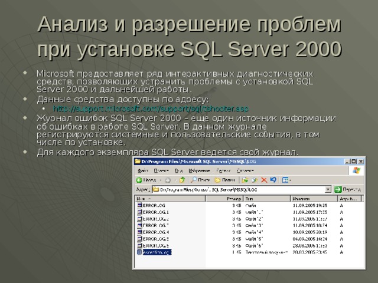Viewport: 378px width, 283px height.
Task: Click the date 10.09.2005 20:19 cell
Action: pos(310,232)
